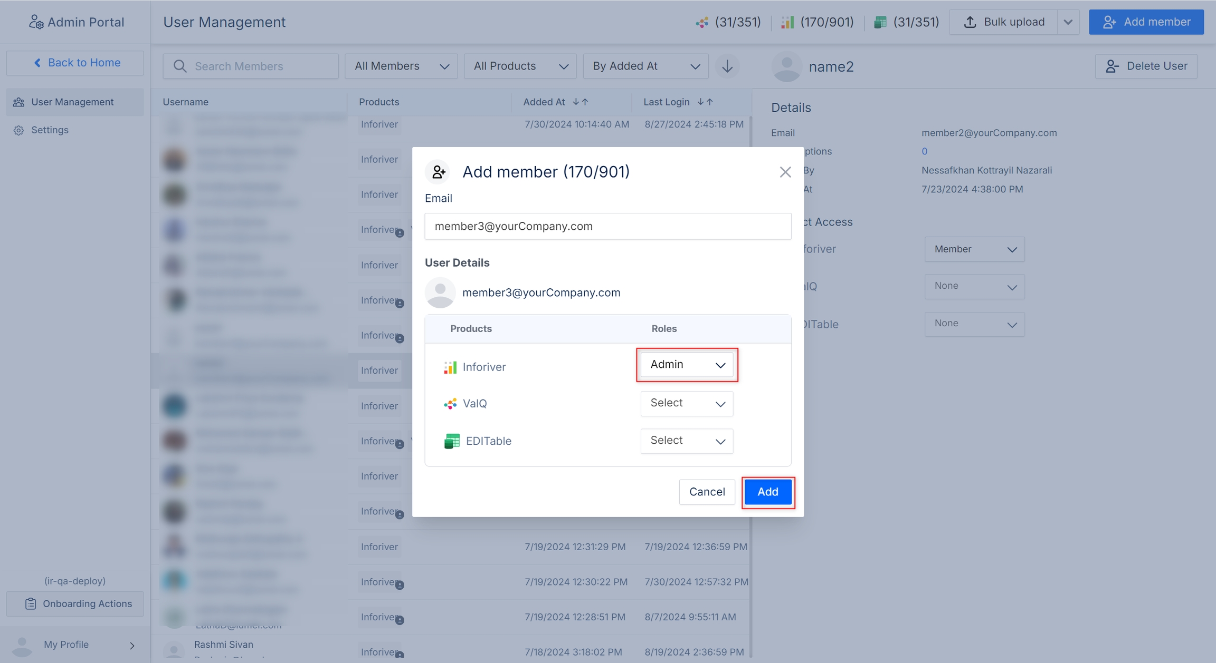The image size is (1216, 663).
Task: Click the Cancel button
Action: pos(707,492)
